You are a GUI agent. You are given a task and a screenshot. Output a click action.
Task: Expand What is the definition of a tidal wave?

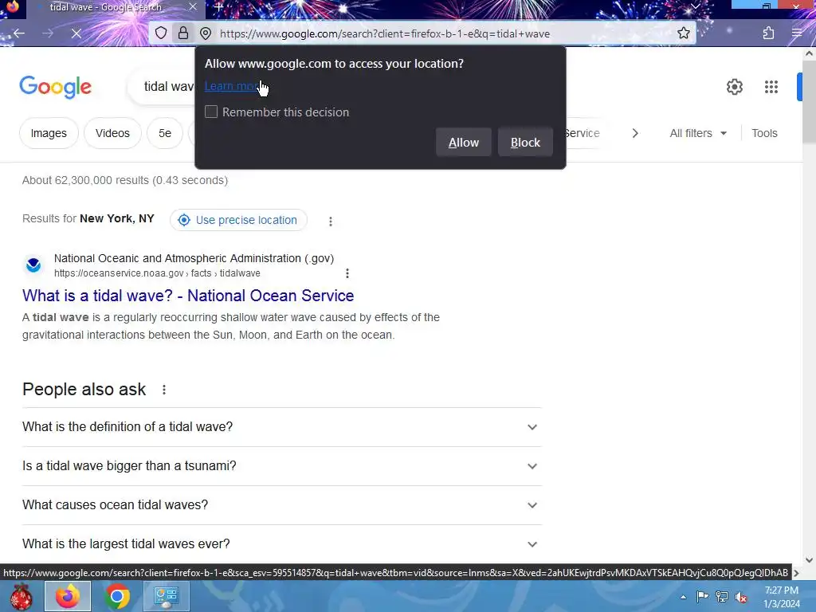click(281, 427)
